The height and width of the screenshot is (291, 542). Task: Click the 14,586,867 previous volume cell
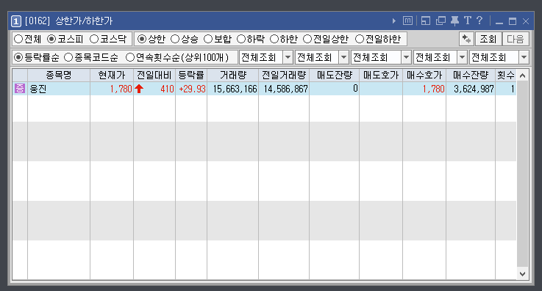284,89
